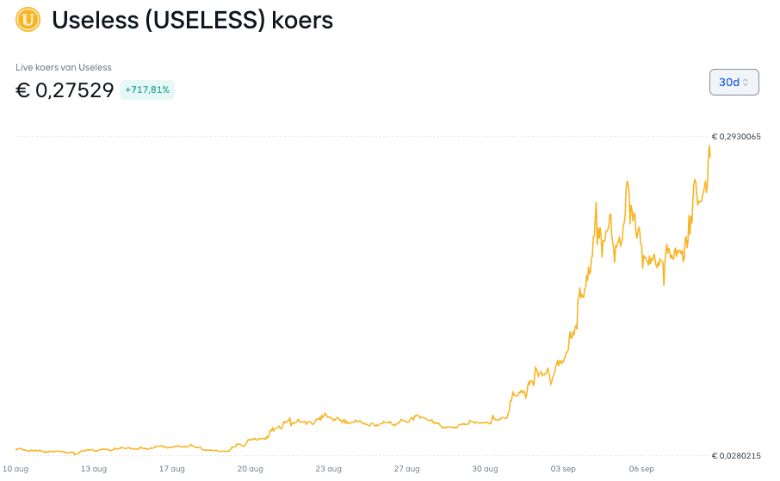This screenshot has height=481, width=780.
Task: Click the € 0,27529 live price
Action: tap(65, 90)
